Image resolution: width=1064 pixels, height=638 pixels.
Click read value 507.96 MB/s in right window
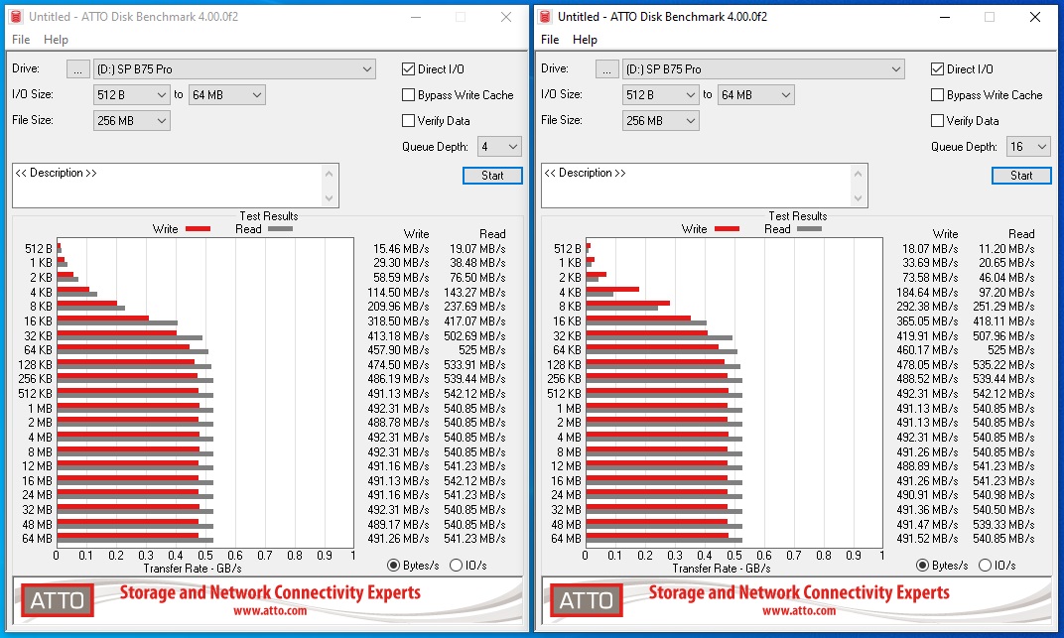point(1004,335)
